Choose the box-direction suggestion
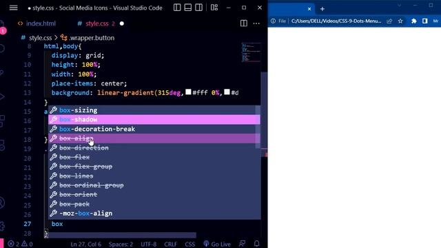The height and width of the screenshot is (248, 441). coord(154,148)
